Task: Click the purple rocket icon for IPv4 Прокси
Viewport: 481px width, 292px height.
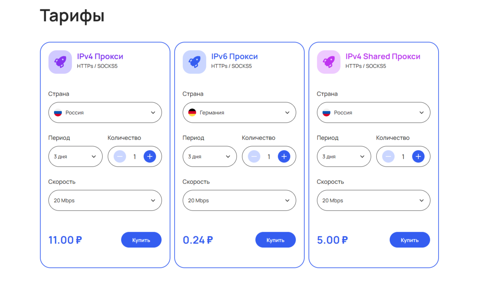Action: tap(60, 62)
